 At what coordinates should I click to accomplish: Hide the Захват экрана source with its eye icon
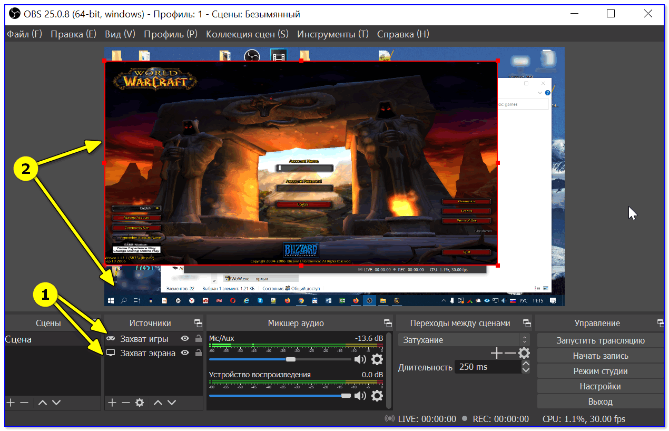coord(185,353)
